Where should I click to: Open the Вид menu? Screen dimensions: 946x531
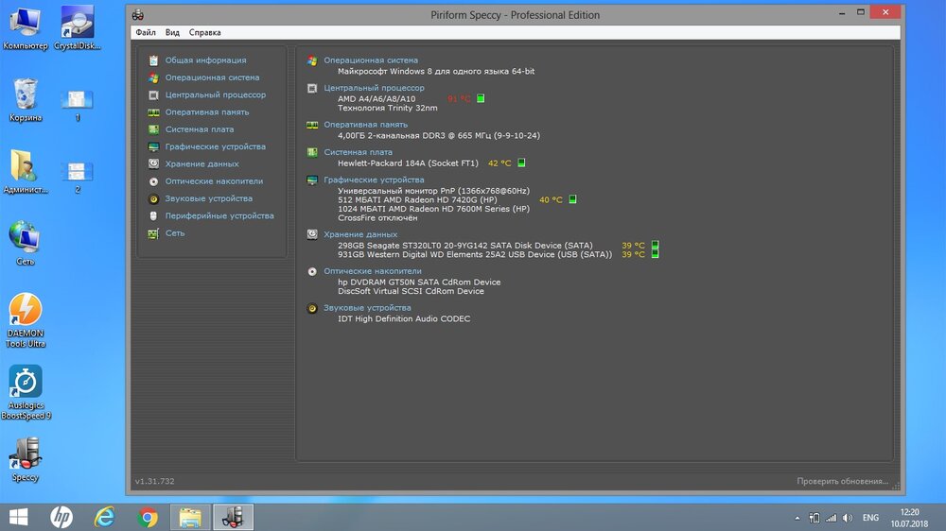click(x=172, y=32)
